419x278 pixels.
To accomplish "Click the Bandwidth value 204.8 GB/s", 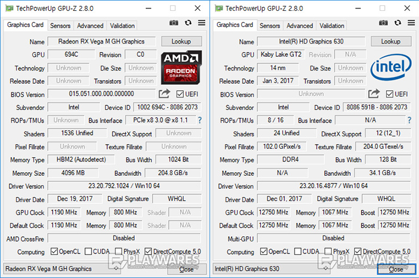I will coord(173,173).
